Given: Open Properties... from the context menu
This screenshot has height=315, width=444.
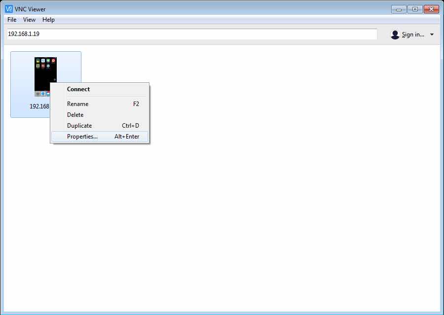Looking at the screenshot, I should (100, 137).
